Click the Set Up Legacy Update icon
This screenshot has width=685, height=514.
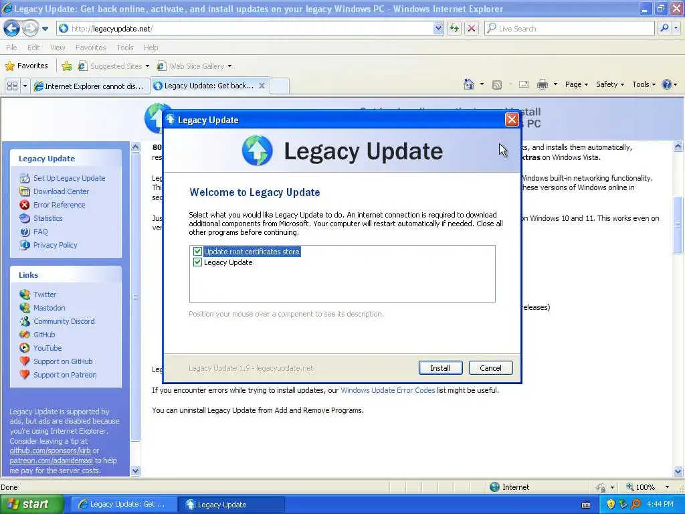pyautogui.click(x=25, y=178)
